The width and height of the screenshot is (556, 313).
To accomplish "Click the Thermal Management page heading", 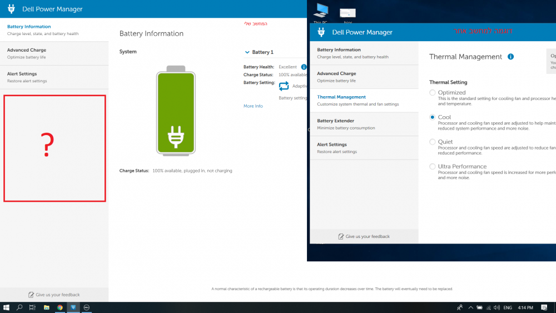I will click(465, 57).
